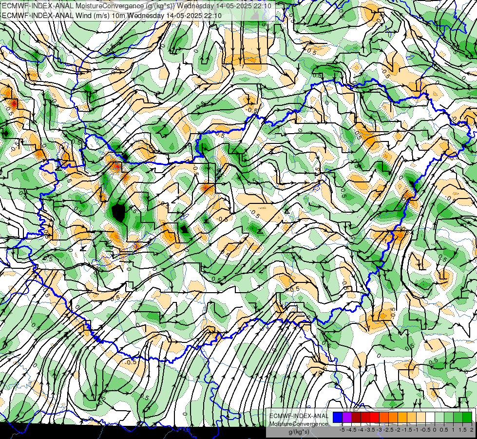Click the MoistureConvergence title line in the header
The height and width of the screenshot is (439, 477).
[136, 5]
